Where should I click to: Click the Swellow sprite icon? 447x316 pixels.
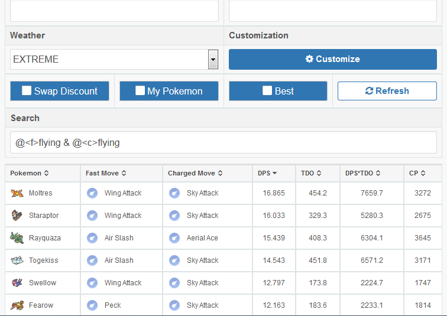(17, 283)
